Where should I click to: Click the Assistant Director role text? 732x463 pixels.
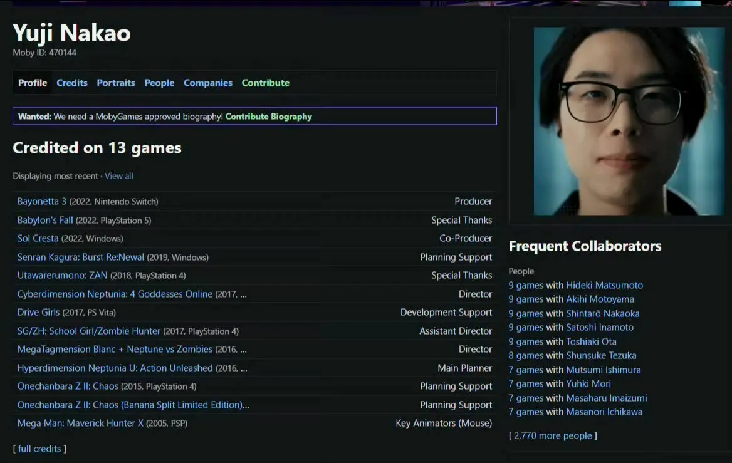click(456, 331)
